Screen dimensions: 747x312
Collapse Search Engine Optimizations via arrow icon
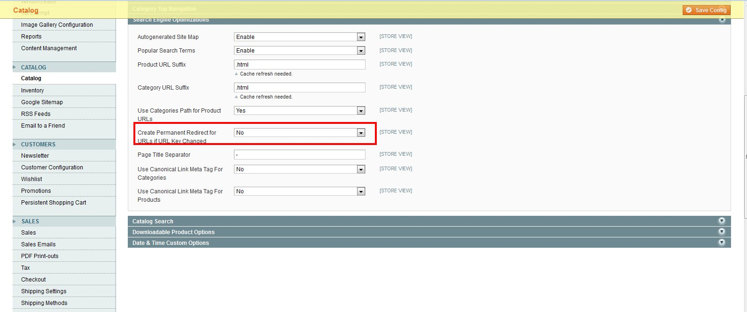click(x=722, y=20)
